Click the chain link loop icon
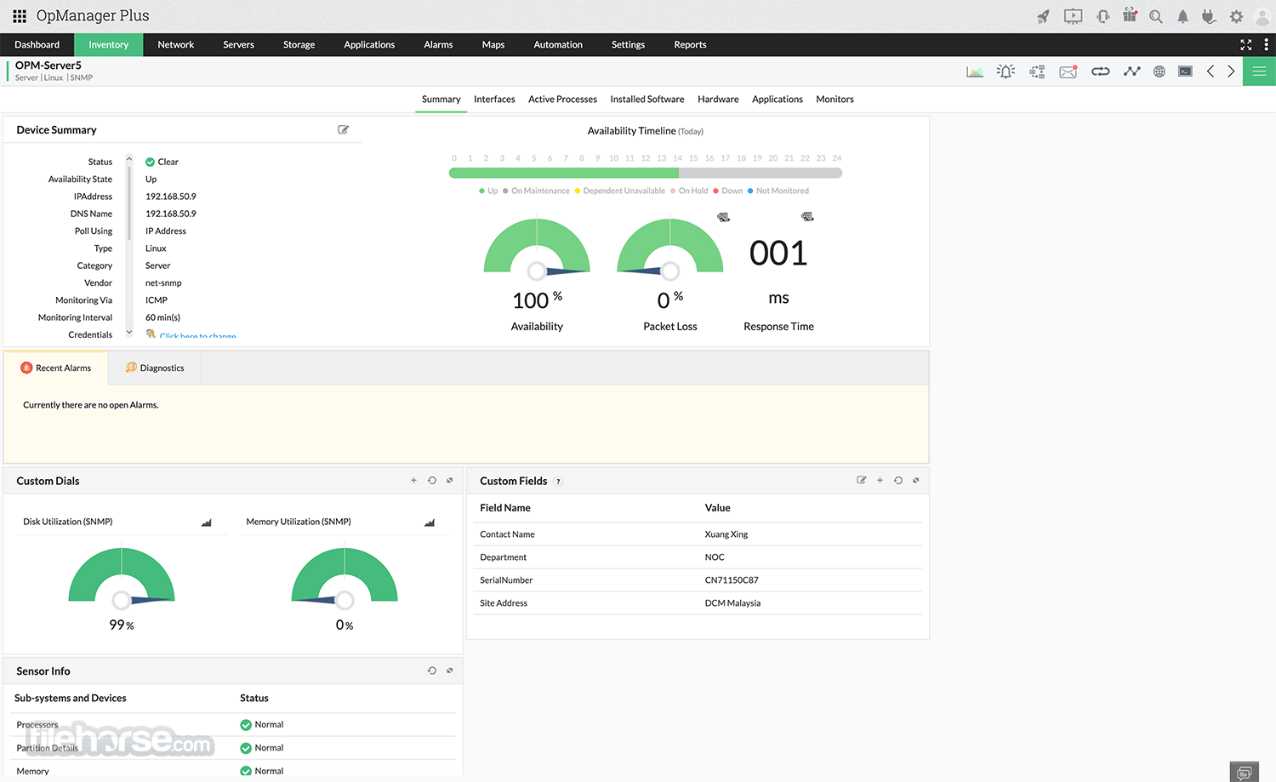The height and width of the screenshot is (782, 1276). point(1101,71)
